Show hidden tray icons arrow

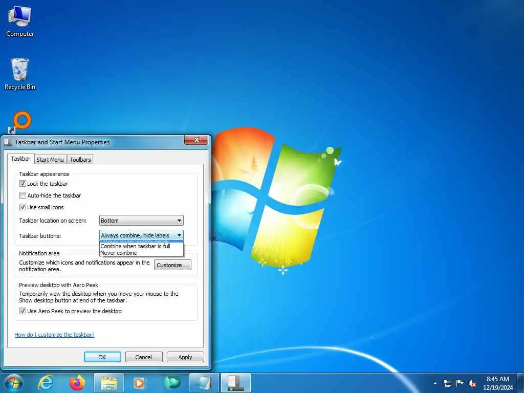(435, 383)
